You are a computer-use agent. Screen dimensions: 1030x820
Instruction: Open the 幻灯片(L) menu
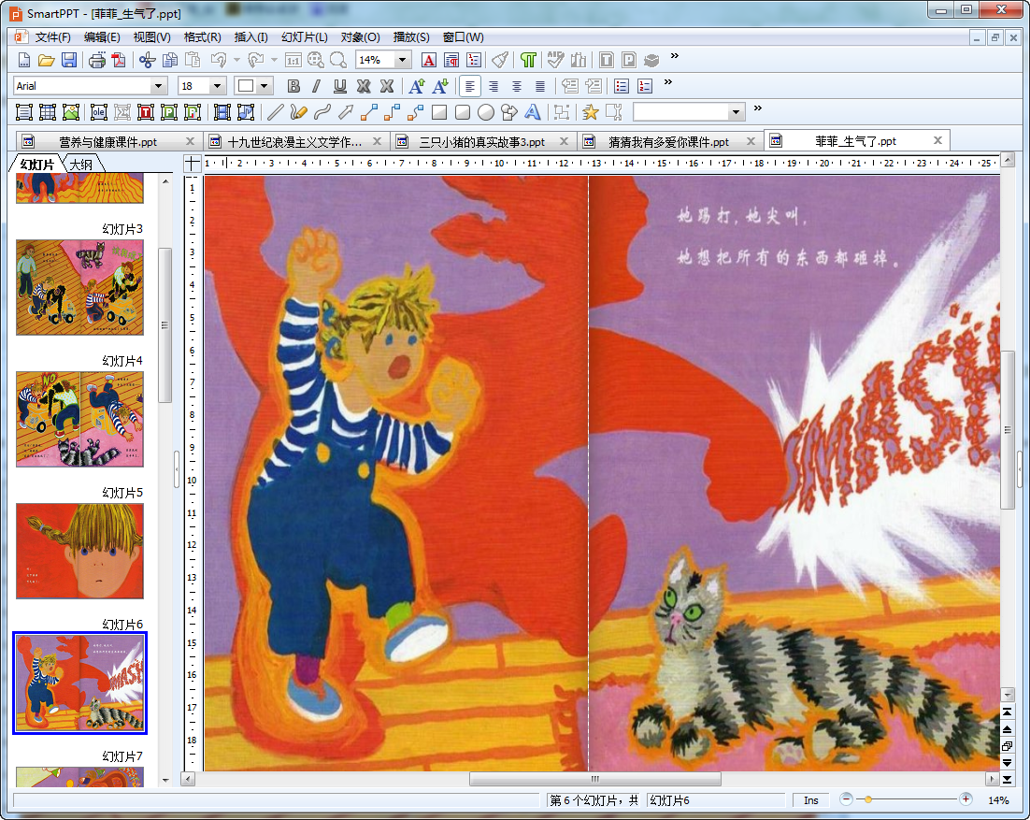tap(304, 37)
